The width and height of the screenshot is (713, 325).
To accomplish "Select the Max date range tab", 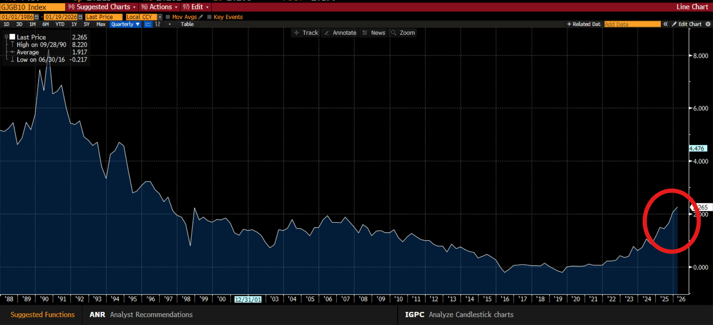I will 101,24.
